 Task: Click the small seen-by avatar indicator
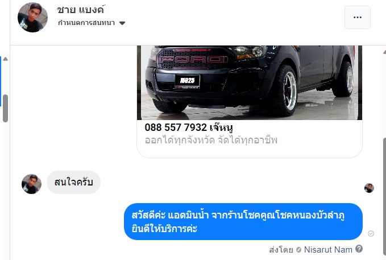369,188
